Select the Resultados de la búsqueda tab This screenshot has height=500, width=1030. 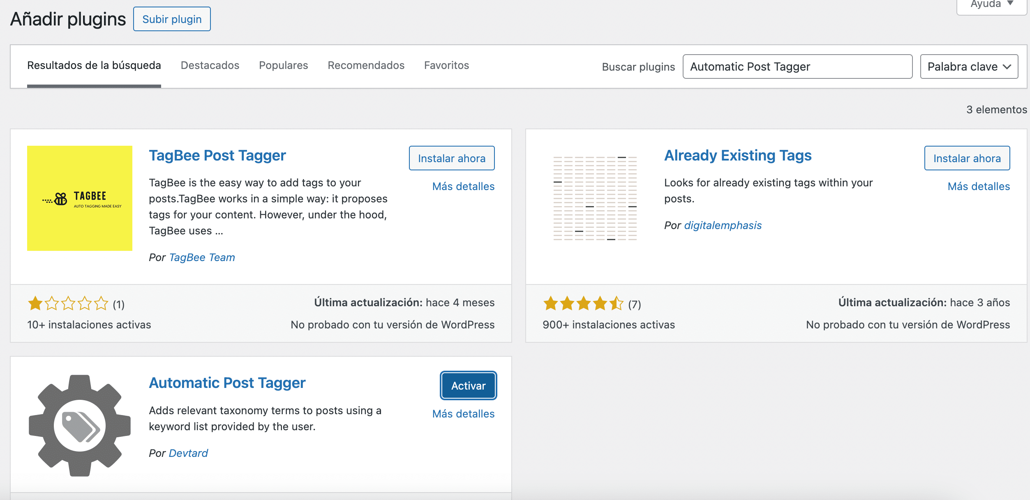pos(94,65)
